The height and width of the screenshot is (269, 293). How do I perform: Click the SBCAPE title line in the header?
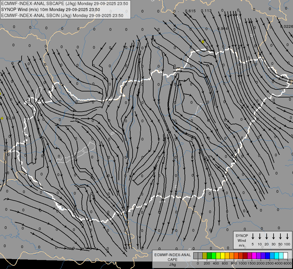coord(65,4)
